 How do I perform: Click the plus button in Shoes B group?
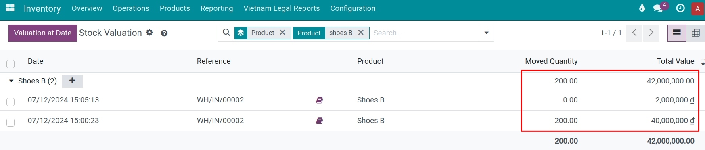(73, 81)
